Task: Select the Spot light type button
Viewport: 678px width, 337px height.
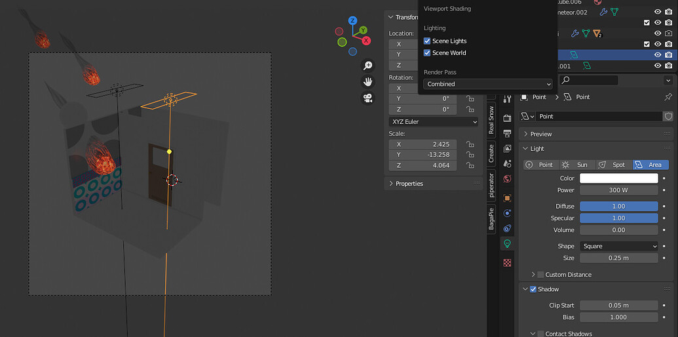Action: tap(614, 165)
